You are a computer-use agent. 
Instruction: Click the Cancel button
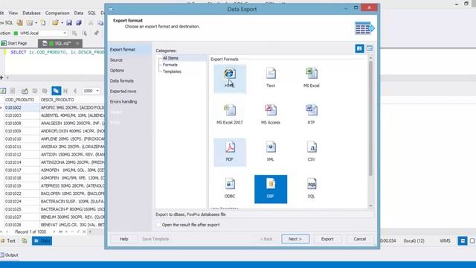click(360, 239)
